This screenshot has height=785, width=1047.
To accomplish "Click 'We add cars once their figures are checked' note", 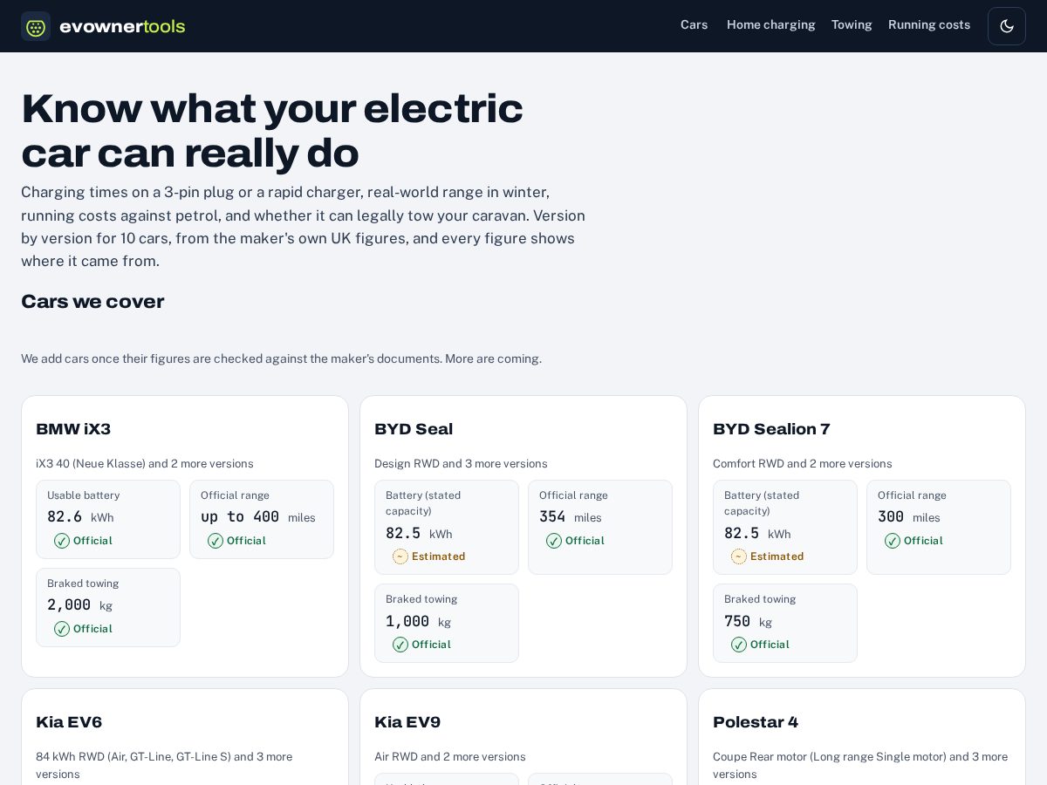I will (x=281, y=358).
